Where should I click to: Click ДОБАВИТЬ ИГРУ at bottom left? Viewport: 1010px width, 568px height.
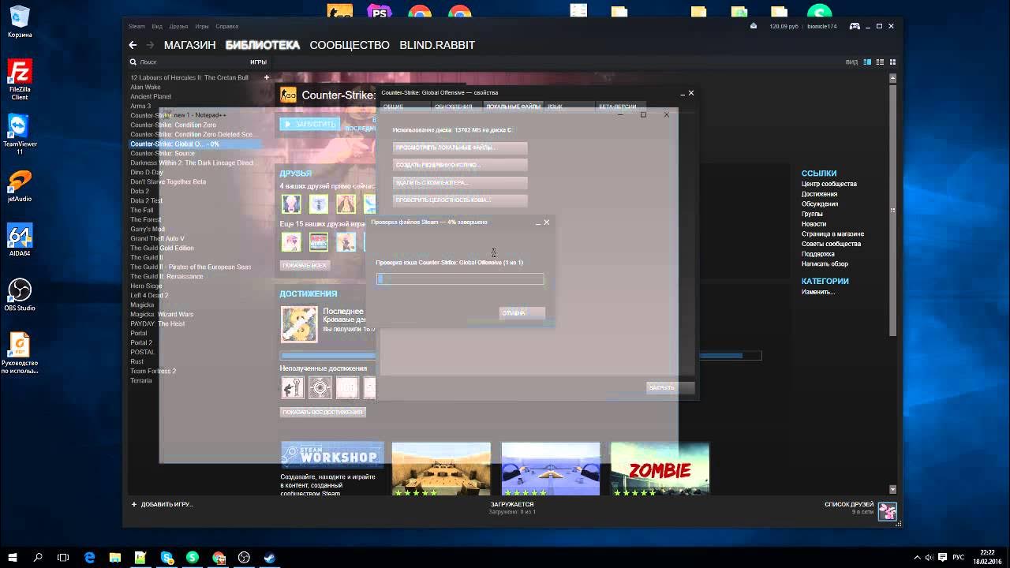162,504
